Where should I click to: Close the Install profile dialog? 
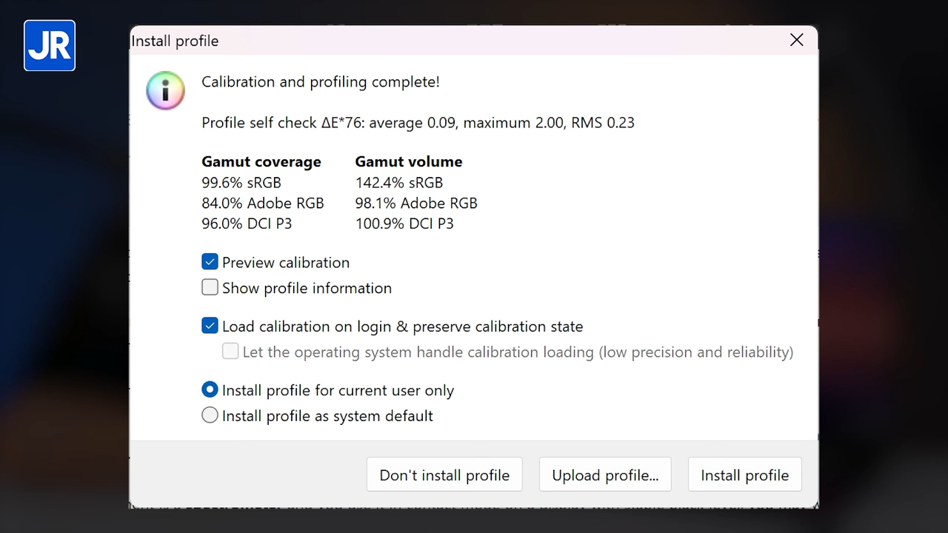click(797, 40)
